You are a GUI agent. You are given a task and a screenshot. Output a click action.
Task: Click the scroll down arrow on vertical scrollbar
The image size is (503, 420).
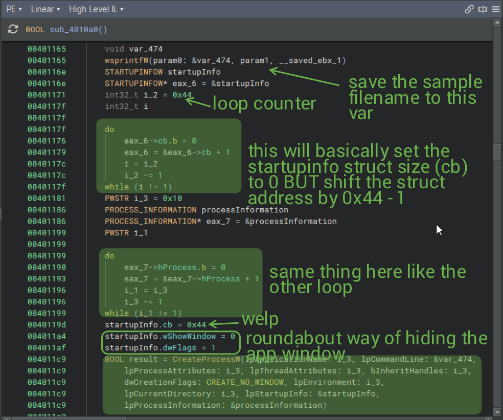[x=496, y=412]
